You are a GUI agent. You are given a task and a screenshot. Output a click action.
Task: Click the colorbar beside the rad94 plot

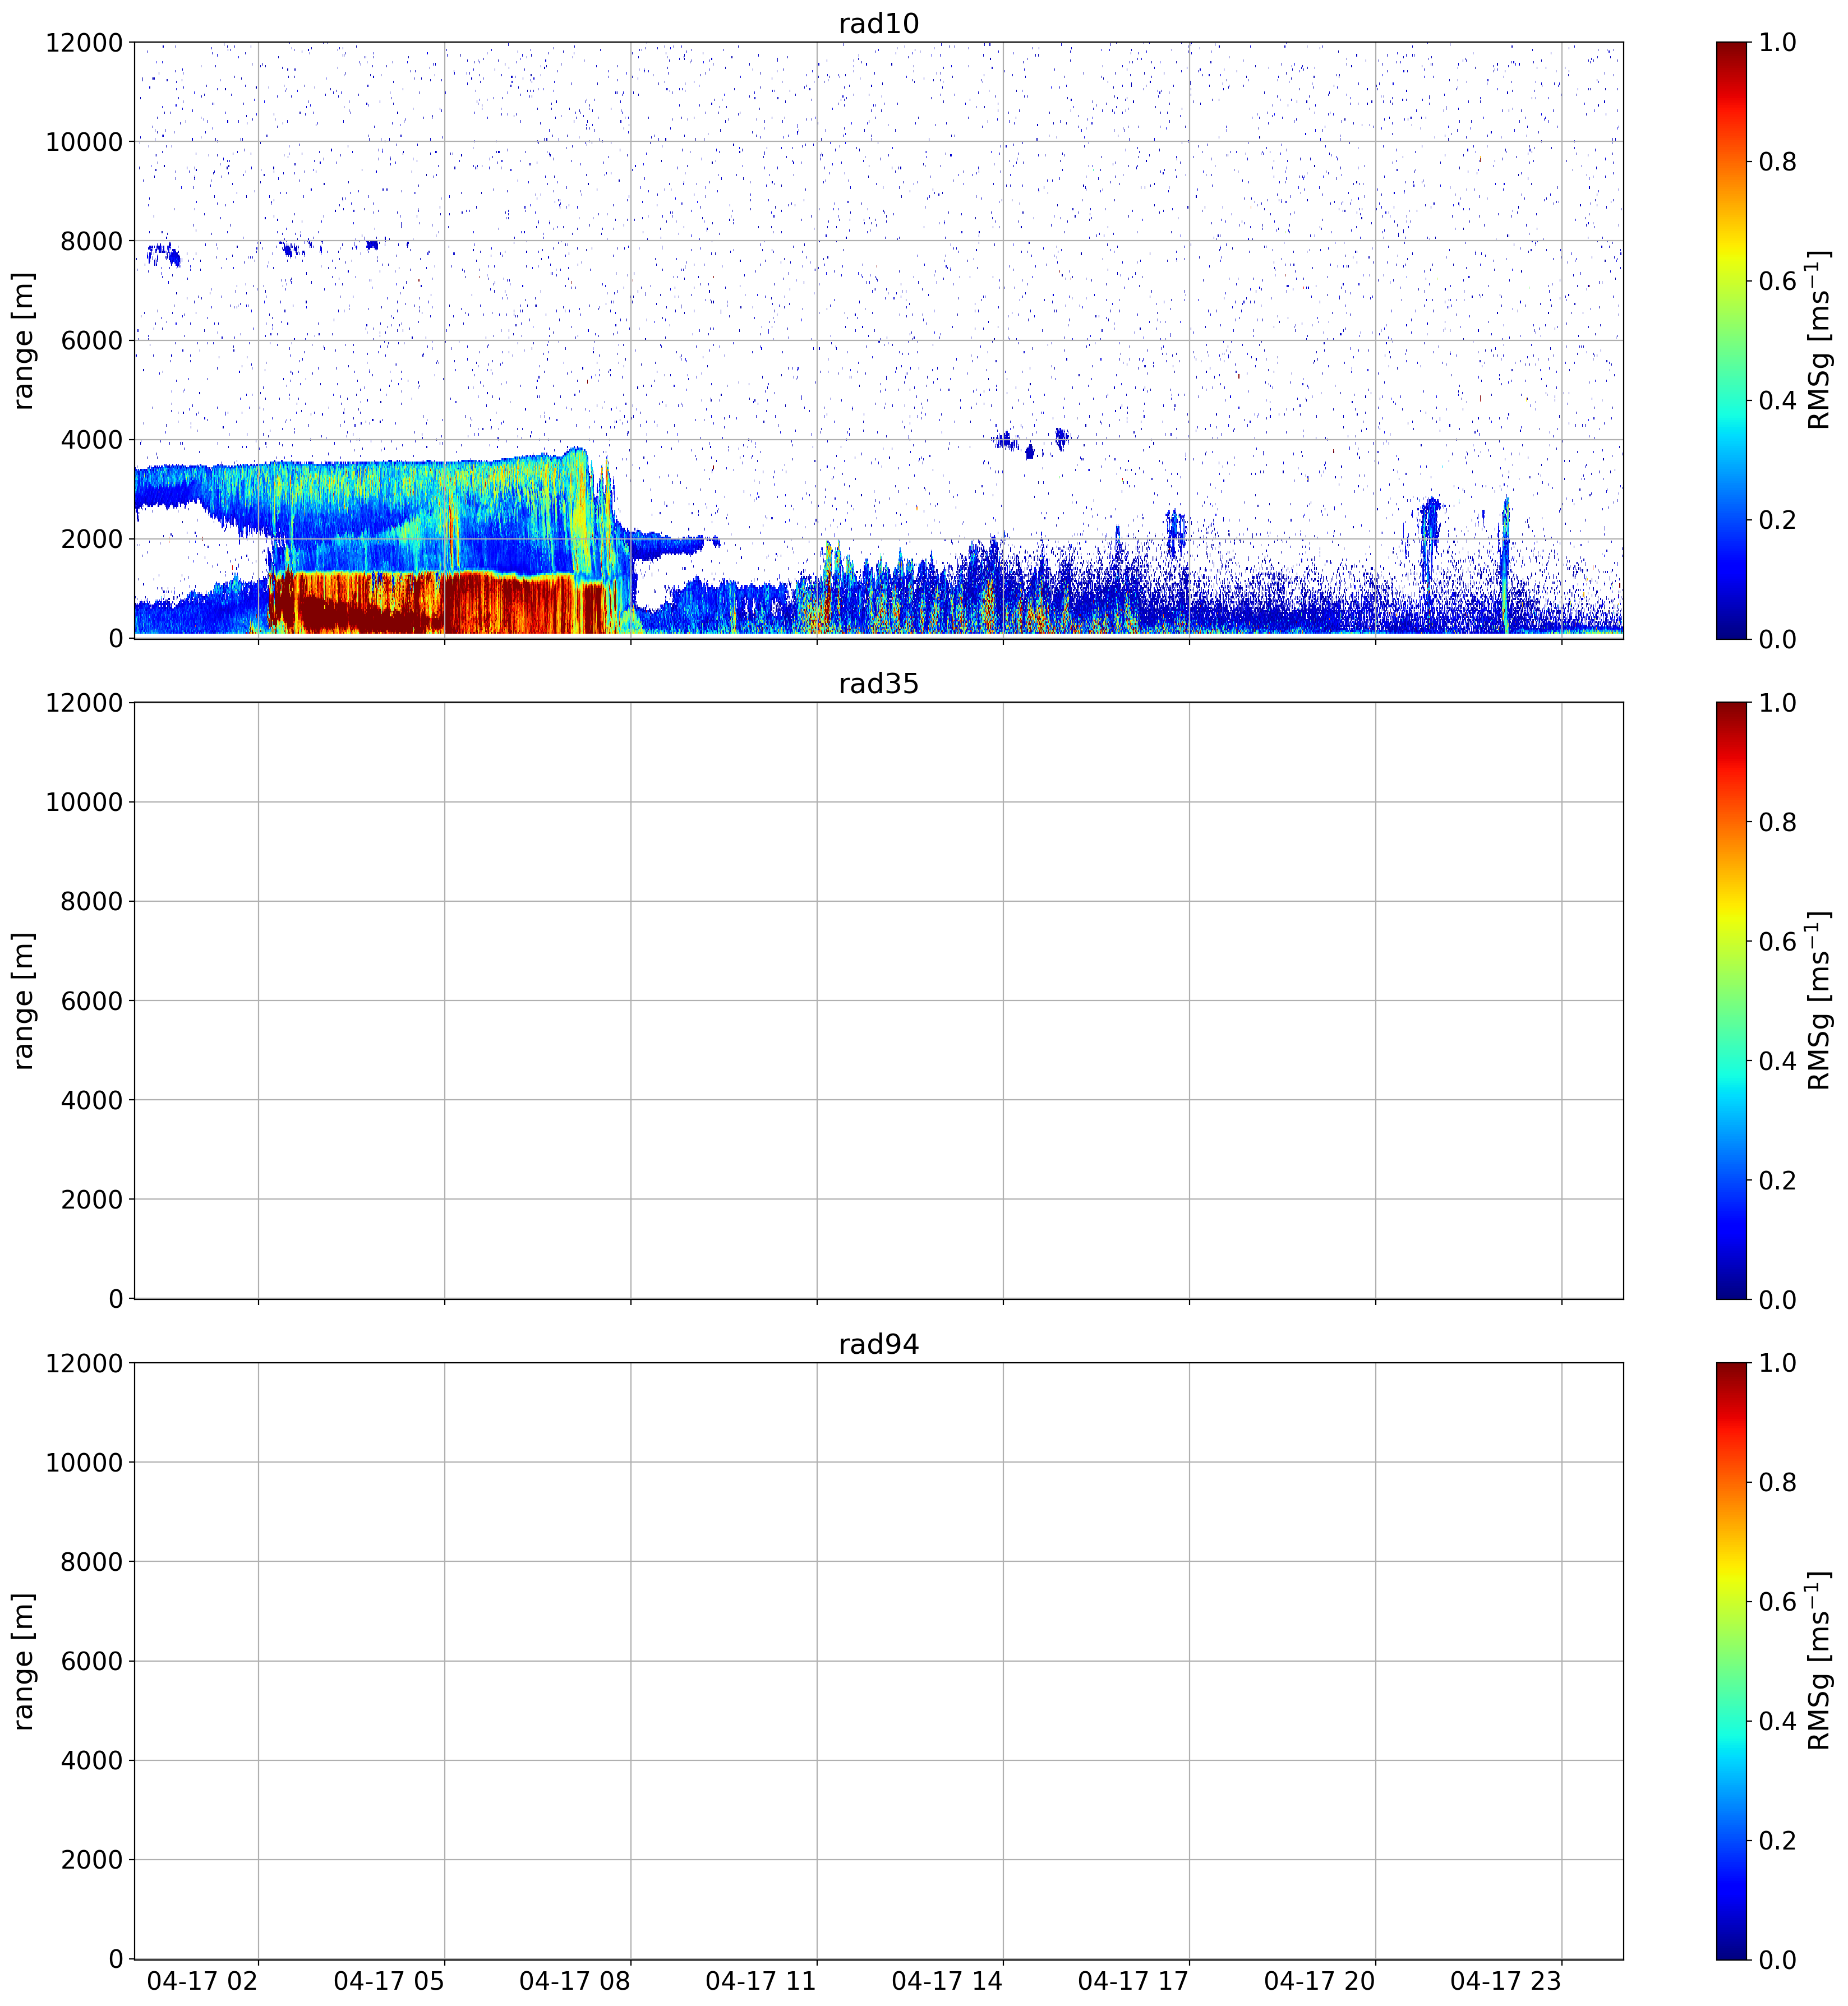pos(1731,1661)
